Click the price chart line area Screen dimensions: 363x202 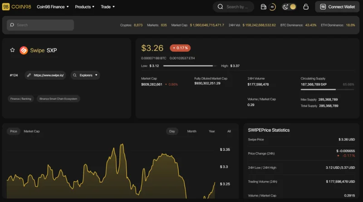pos(111,171)
